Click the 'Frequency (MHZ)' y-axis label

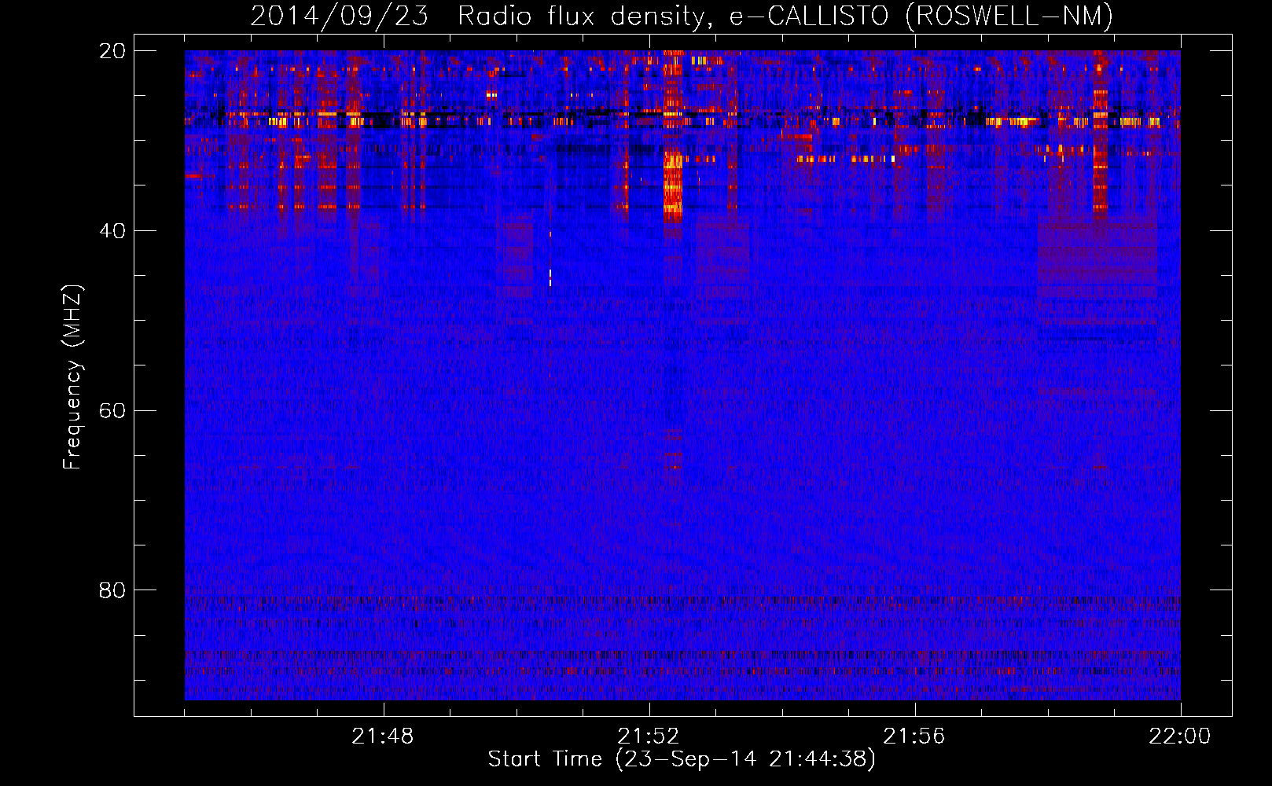[x=72, y=377]
